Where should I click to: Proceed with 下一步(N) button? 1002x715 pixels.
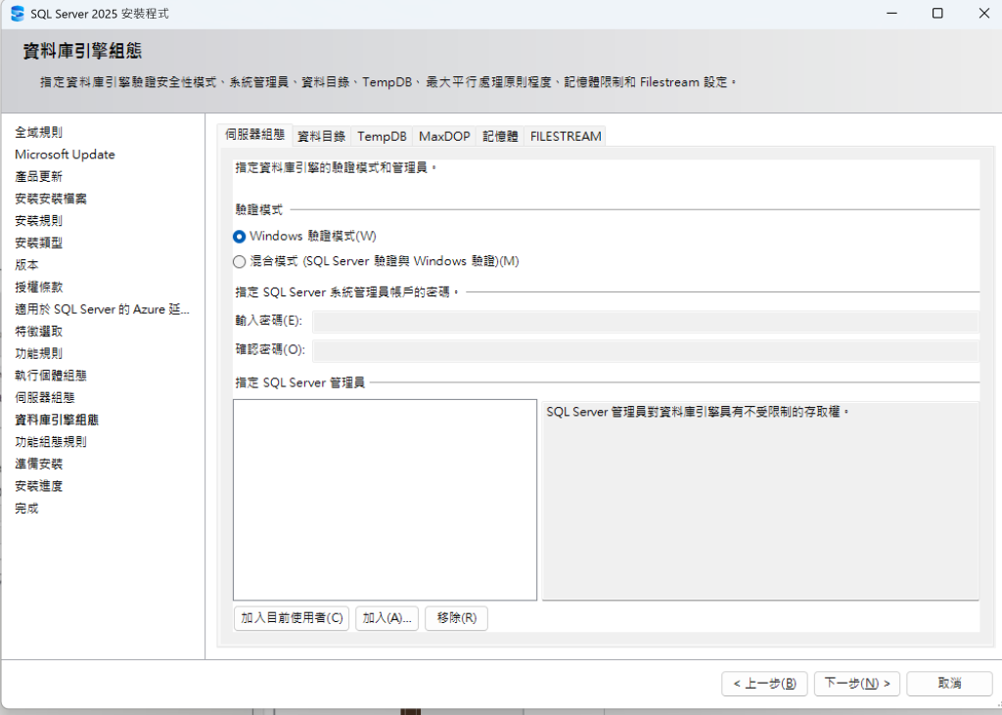[x=857, y=684]
